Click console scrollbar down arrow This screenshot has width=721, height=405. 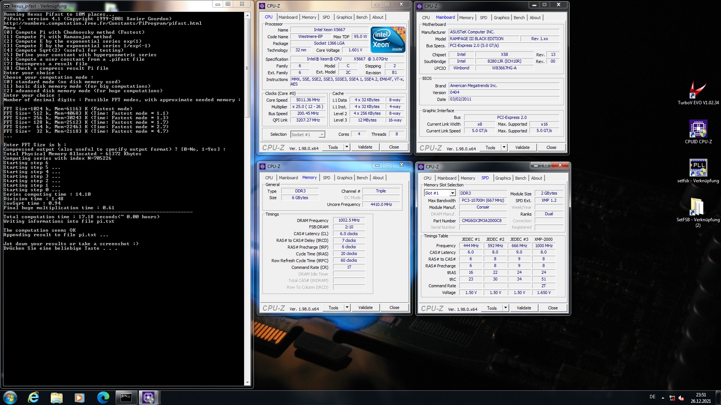(x=247, y=383)
